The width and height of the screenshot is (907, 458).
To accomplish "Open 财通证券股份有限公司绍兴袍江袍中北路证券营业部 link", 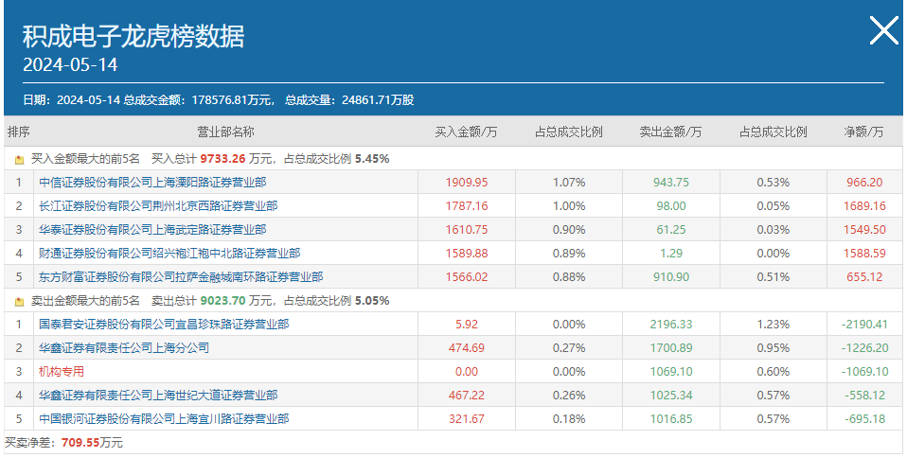I will coord(169,254).
